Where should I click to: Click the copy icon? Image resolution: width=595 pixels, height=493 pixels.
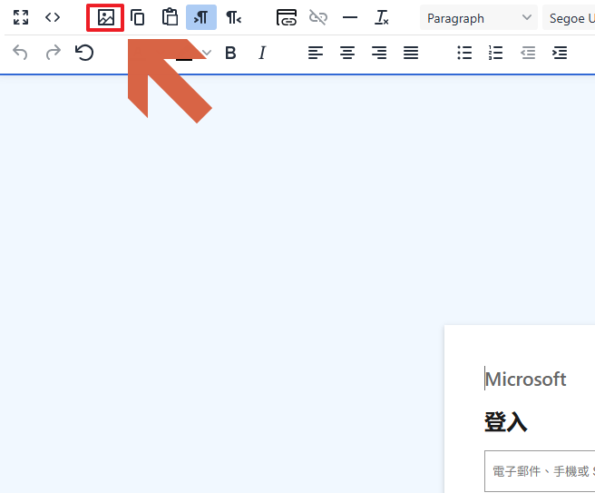click(138, 17)
